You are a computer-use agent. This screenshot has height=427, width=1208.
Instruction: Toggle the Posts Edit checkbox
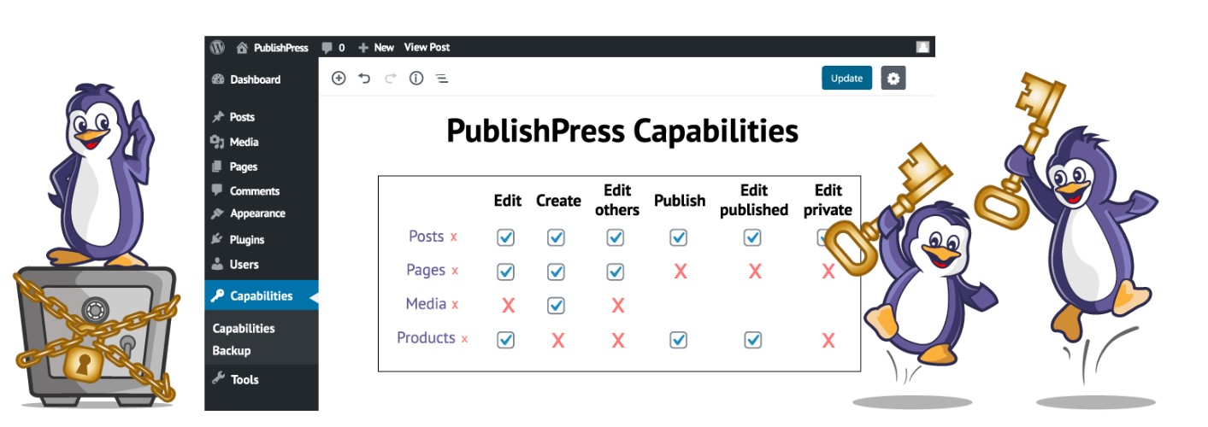[506, 237]
